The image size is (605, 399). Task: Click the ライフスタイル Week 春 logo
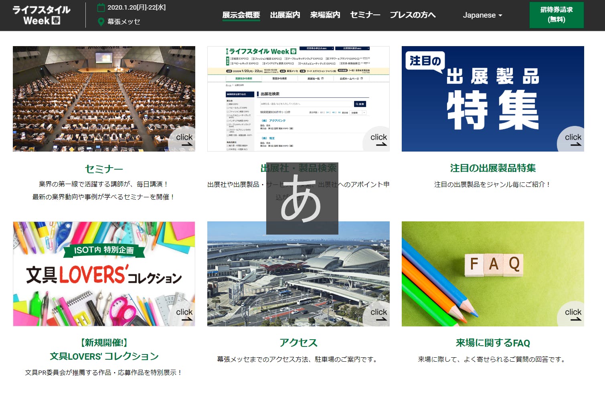tap(41, 15)
